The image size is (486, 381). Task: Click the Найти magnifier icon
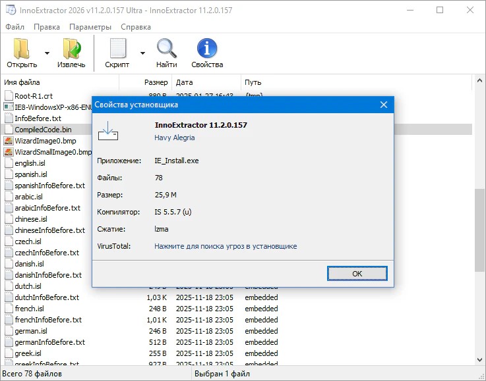166,49
